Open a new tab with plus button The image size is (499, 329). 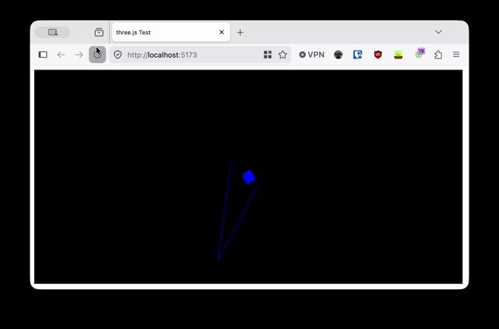tap(240, 33)
